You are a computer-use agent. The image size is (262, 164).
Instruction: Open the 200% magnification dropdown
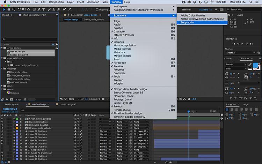point(74,99)
